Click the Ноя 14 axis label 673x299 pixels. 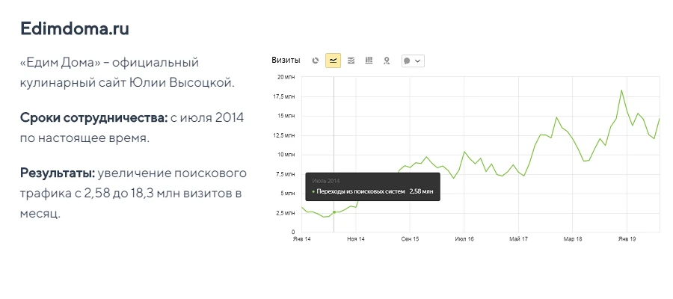pos(356,239)
